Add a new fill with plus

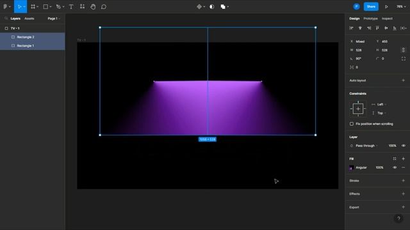pos(403,158)
